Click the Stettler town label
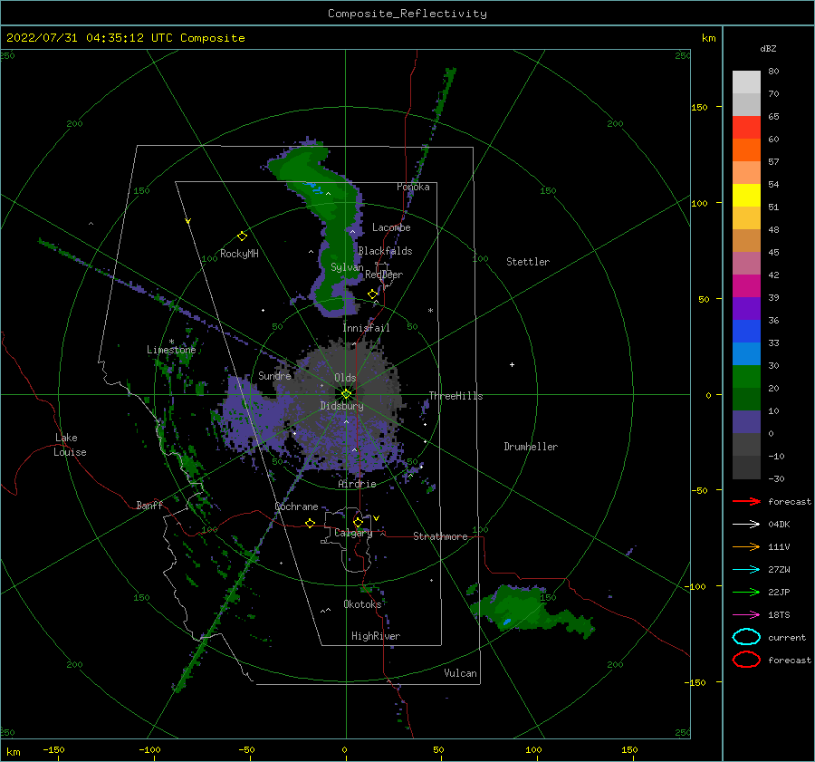 (x=528, y=262)
